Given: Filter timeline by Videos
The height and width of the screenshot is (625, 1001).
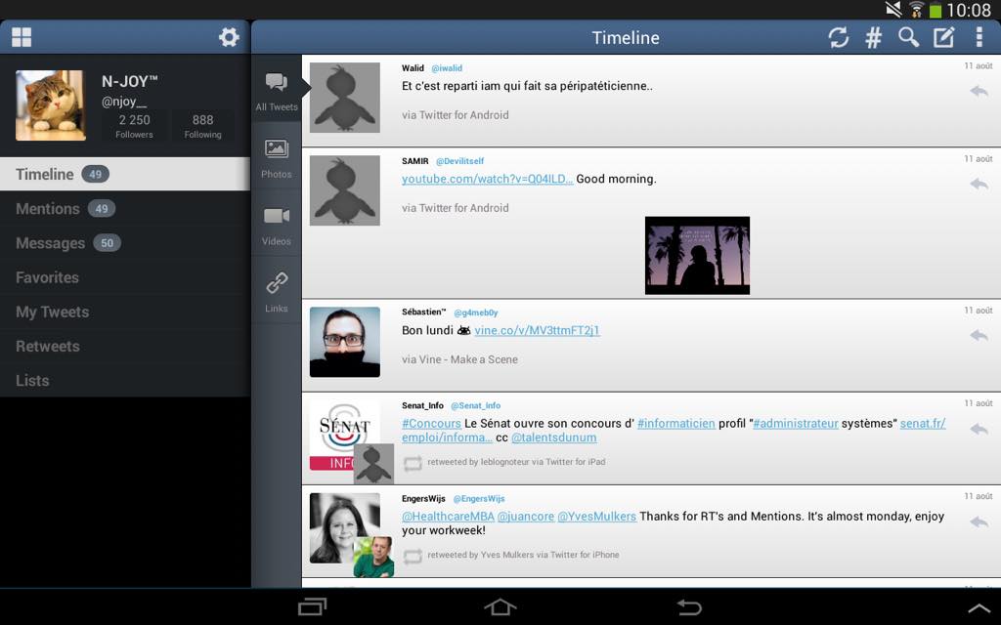Looking at the screenshot, I should [277, 225].
